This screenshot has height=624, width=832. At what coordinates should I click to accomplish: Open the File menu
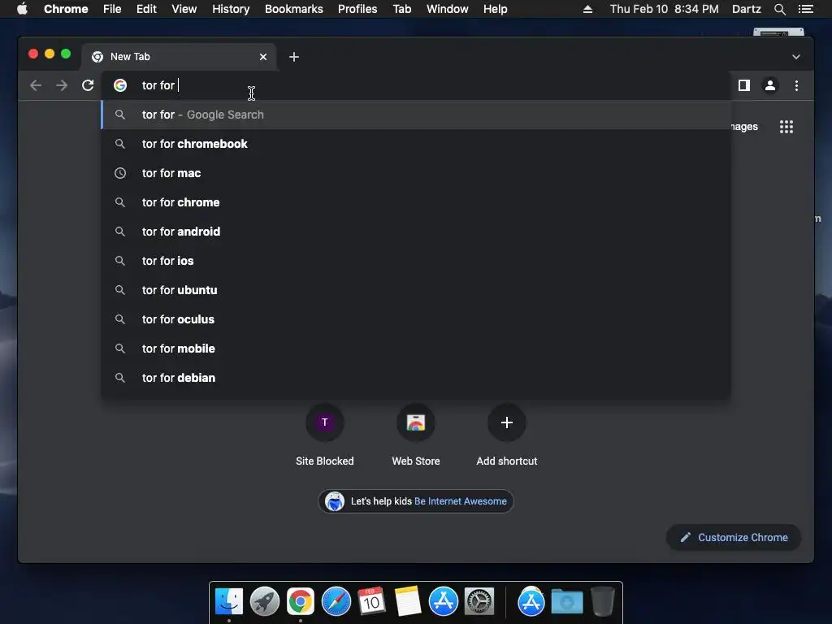pyautogui.click(x=112, y=9)
